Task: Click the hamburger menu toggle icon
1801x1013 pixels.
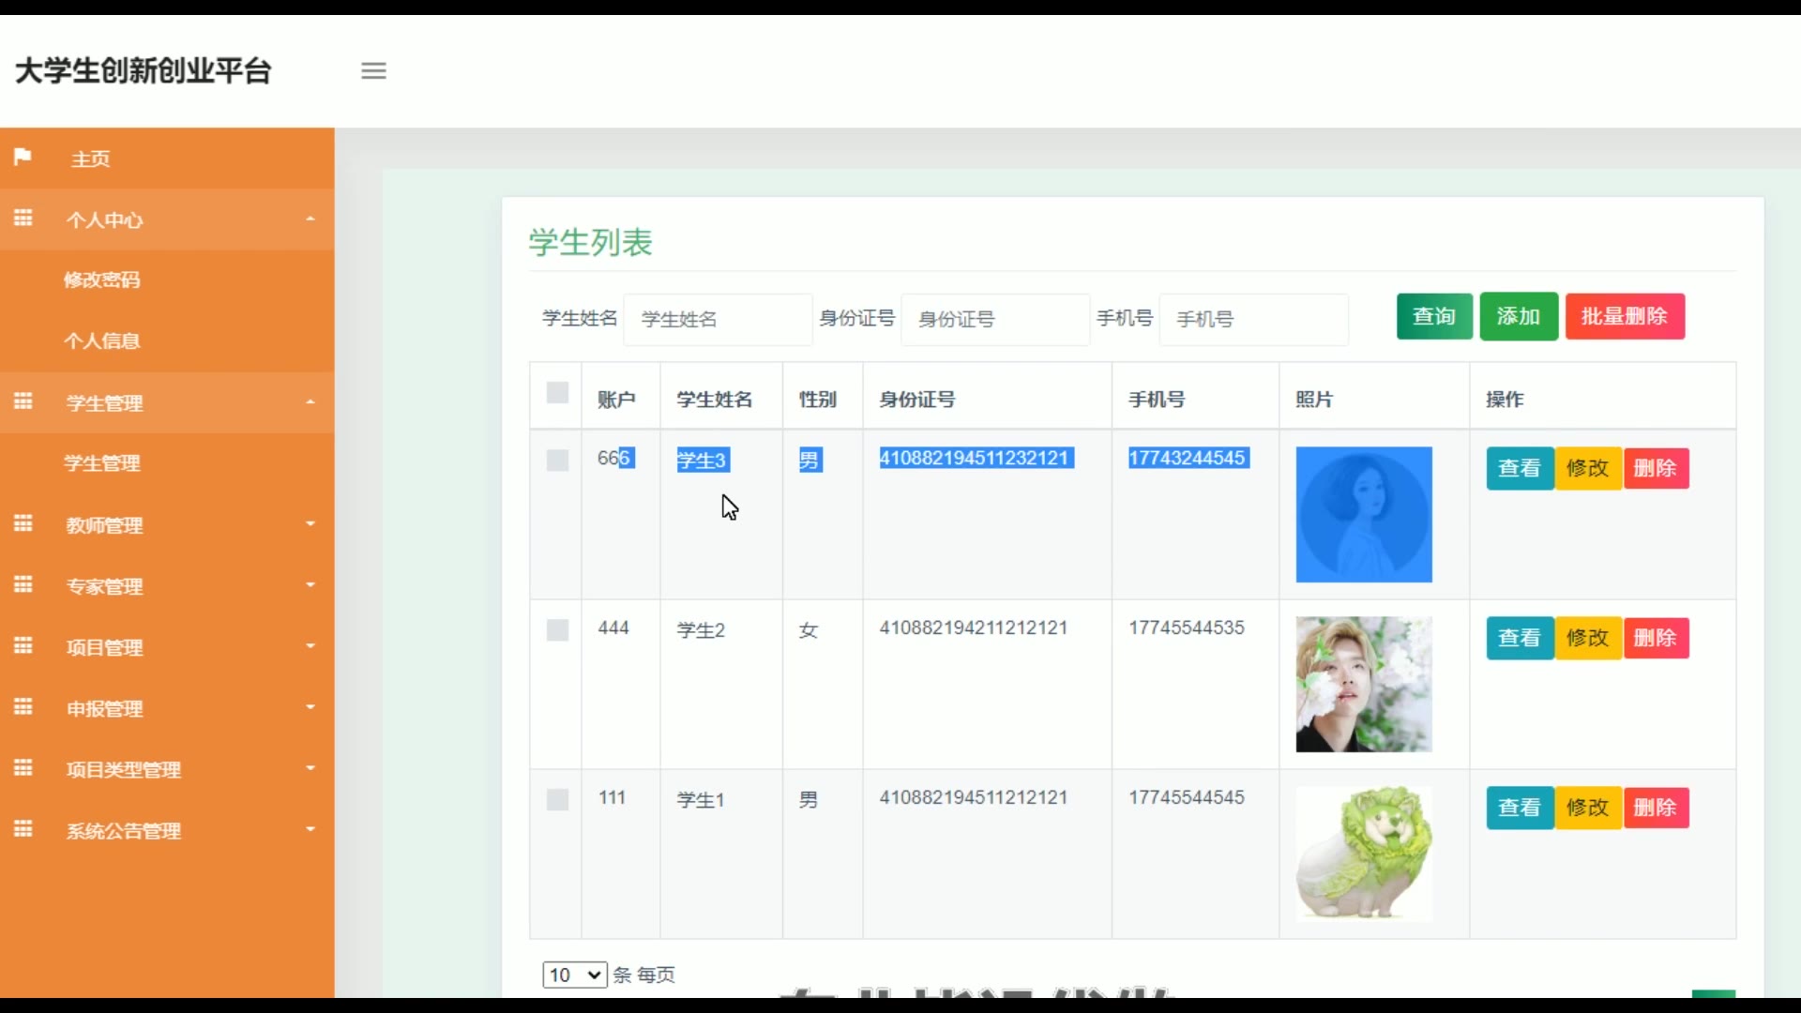Action: pyautogui.click(x=373, y=70)
